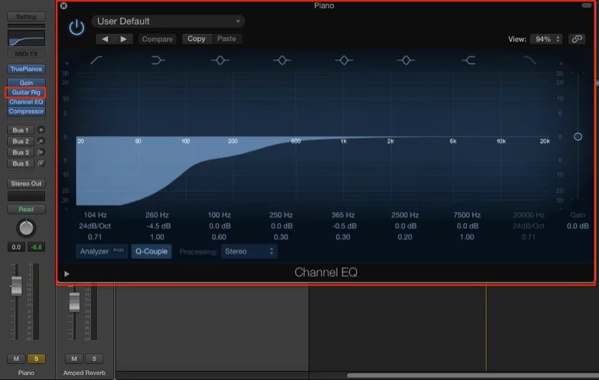The image size is (599, 380).
Task: Toggle the 250 Hz parametric band icon
Action: point(282,60)
